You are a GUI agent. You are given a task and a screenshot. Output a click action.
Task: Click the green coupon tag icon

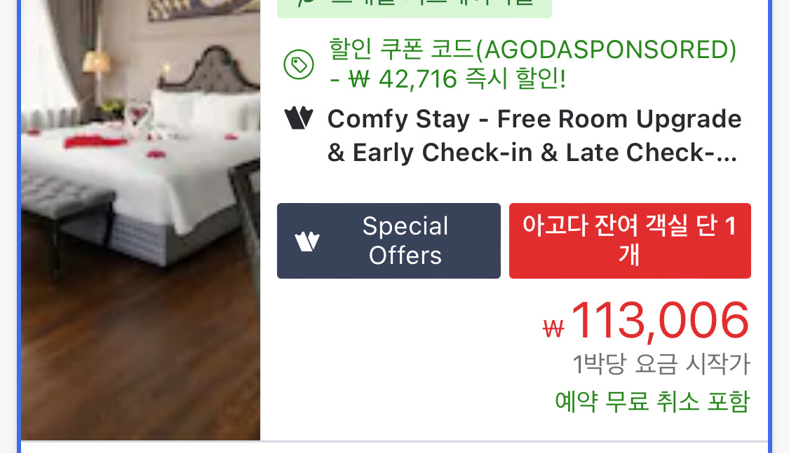point(299,64)
